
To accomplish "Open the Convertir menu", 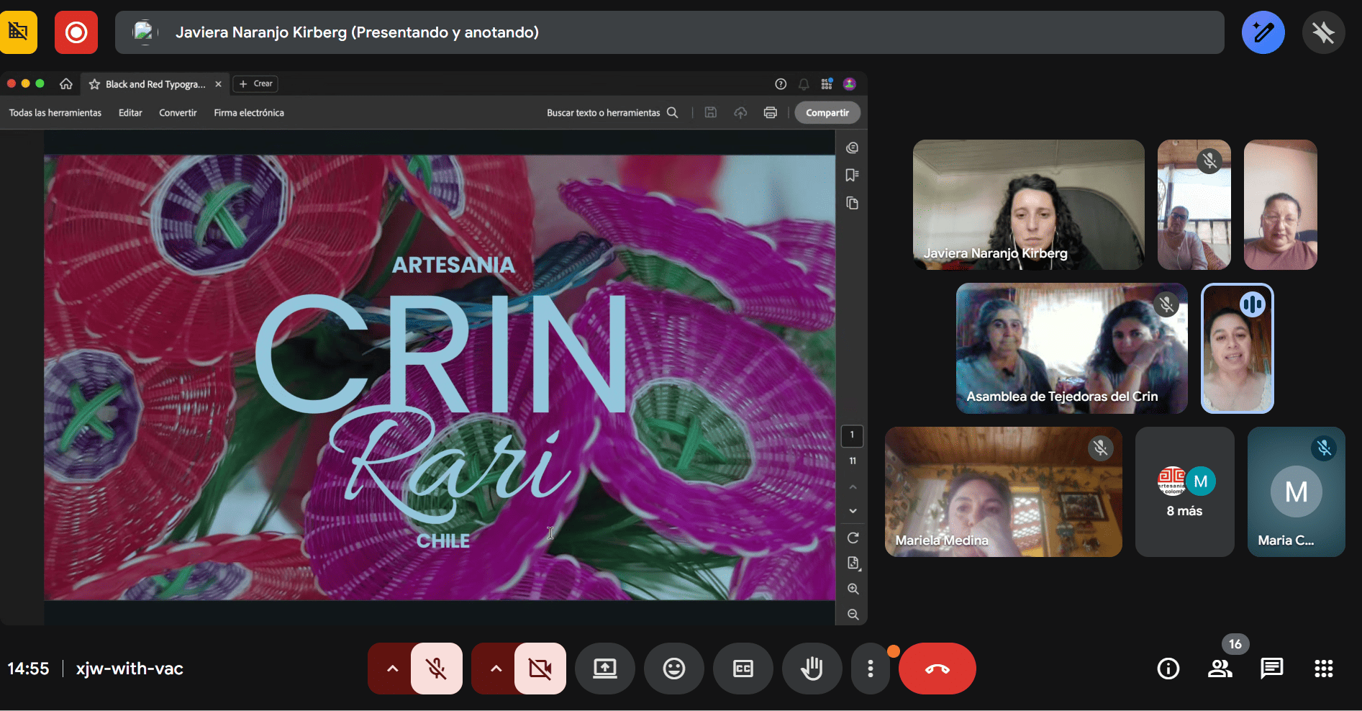I will tap(178, 113).
